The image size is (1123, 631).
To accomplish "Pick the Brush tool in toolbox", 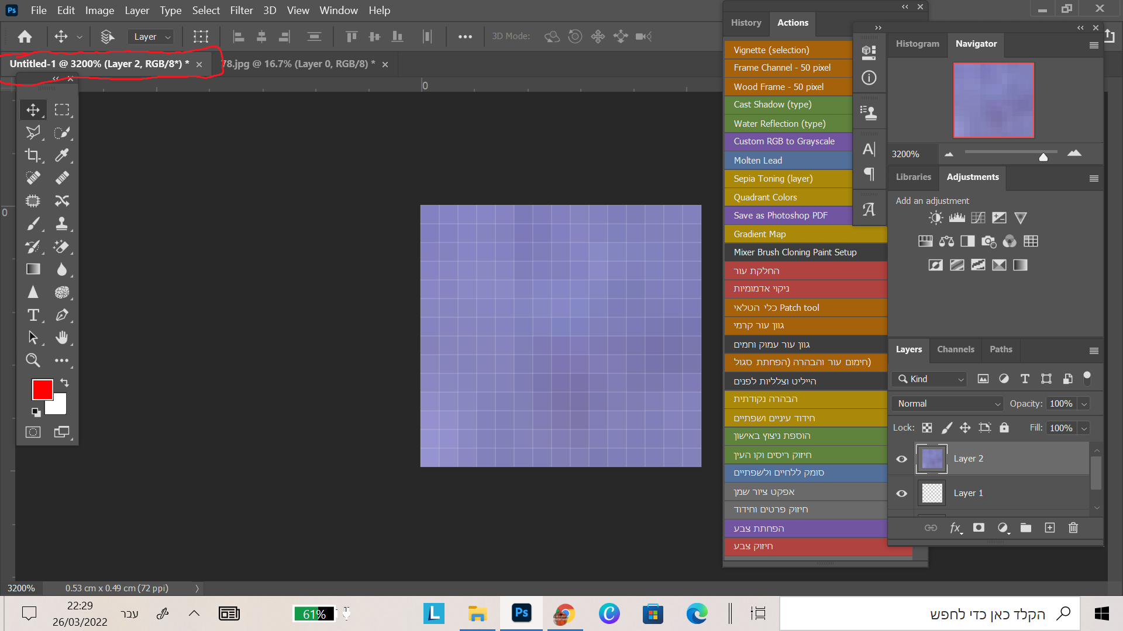I will [x=33, y=224].
